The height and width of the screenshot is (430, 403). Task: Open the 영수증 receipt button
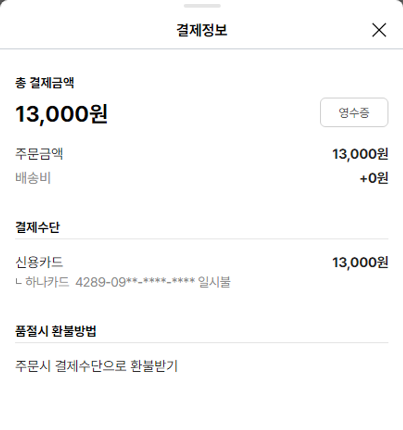point(354,112)
